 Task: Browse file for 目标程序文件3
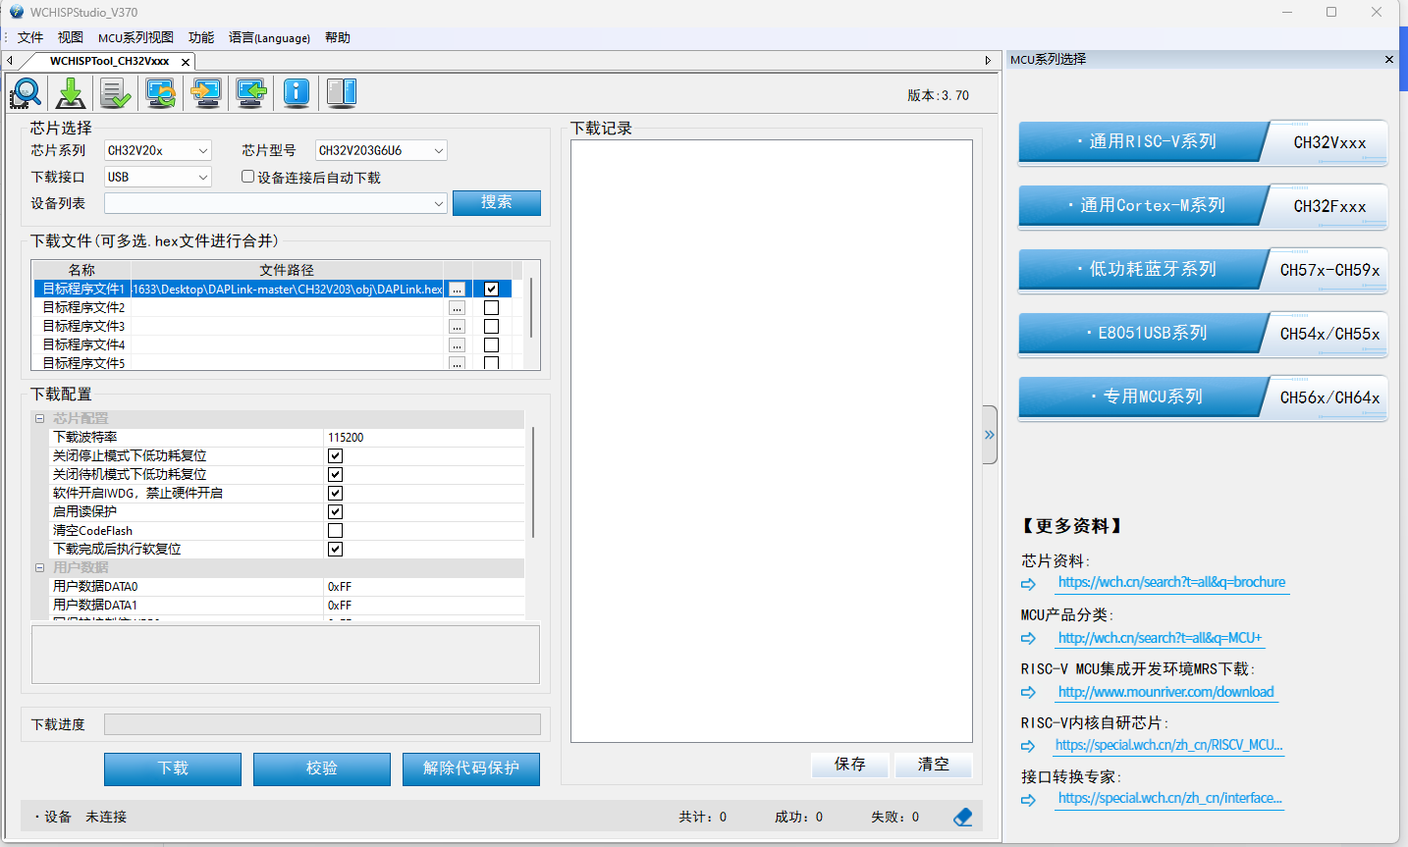point(457,327)
